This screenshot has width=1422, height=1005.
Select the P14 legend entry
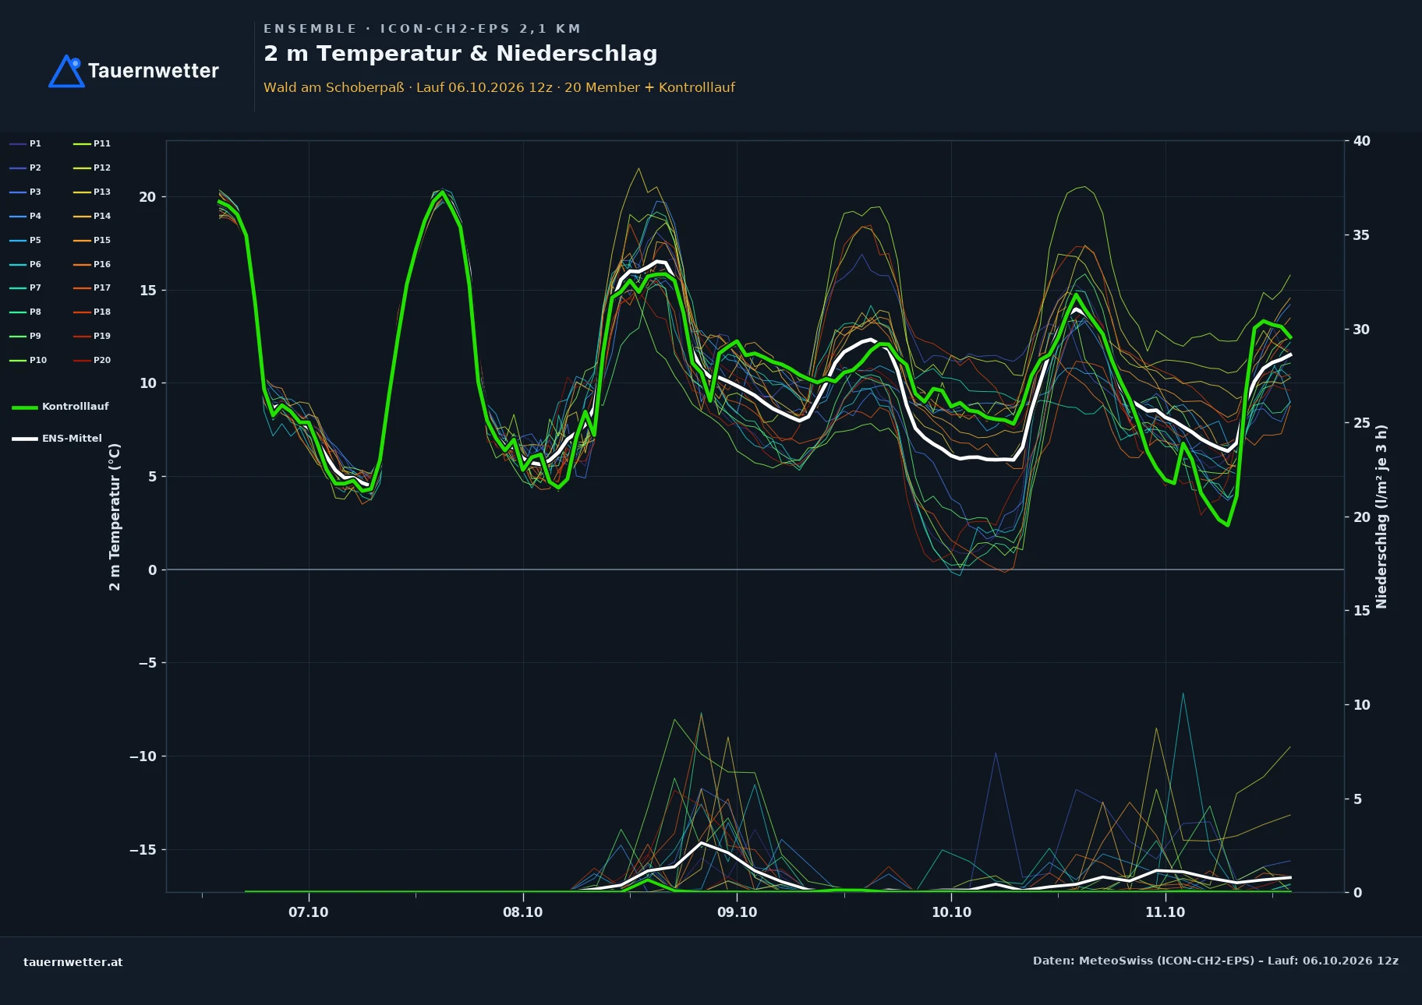(92, 217)
